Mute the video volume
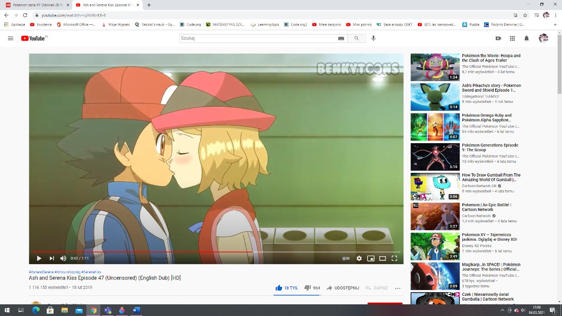The height and width of the screenshot is (316, 562). pyautogui.click(x=63, y=258)
